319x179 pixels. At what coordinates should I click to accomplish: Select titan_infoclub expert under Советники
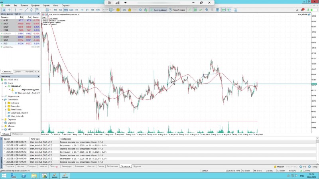17,116
